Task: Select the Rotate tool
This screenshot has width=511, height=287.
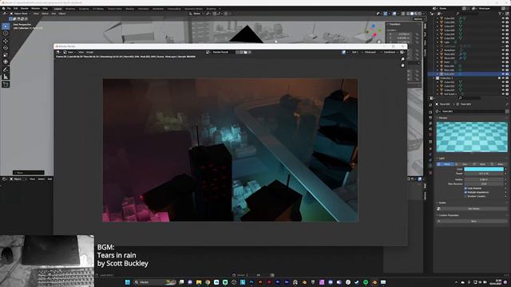Action: [6, 48]
